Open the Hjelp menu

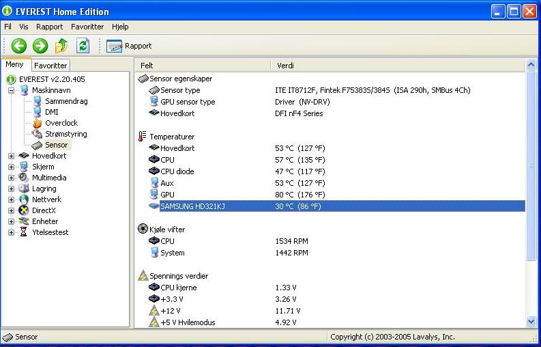point(120,27)
